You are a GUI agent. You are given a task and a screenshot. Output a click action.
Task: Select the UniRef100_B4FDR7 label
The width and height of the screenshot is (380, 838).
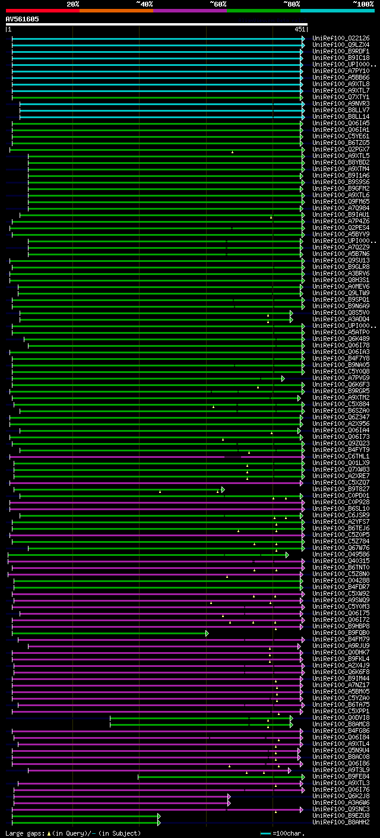coord(341,587)
